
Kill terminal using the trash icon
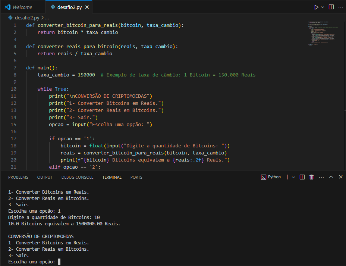point(312,177)
